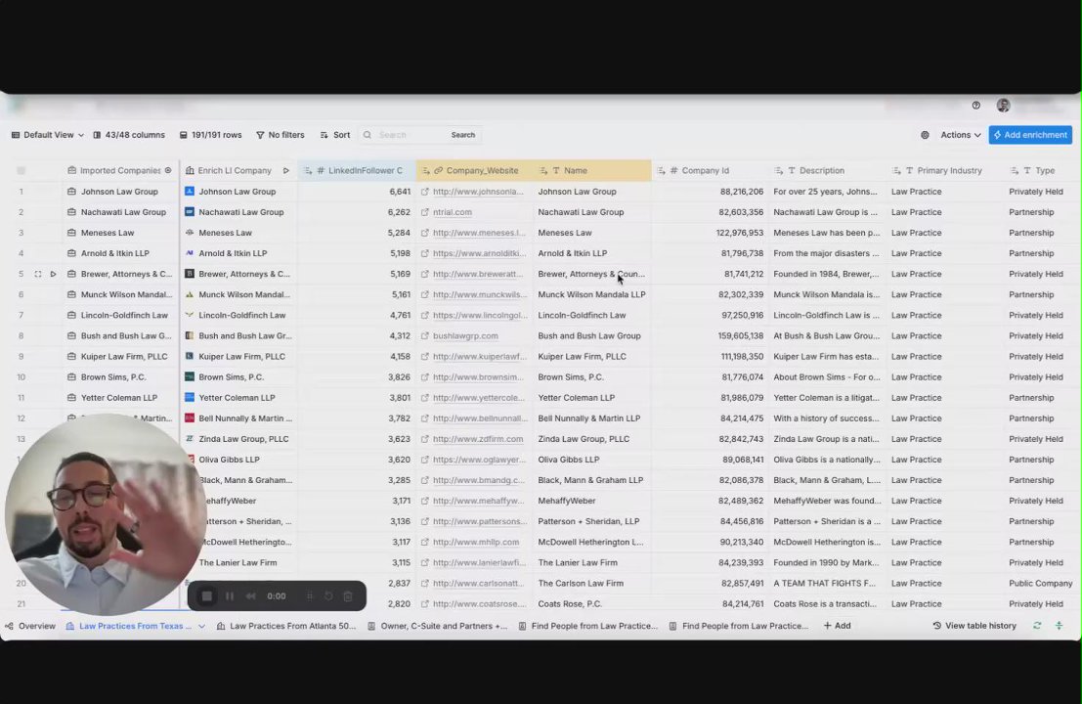Open the Actions dropdown menu

click(x=960, y=135)
